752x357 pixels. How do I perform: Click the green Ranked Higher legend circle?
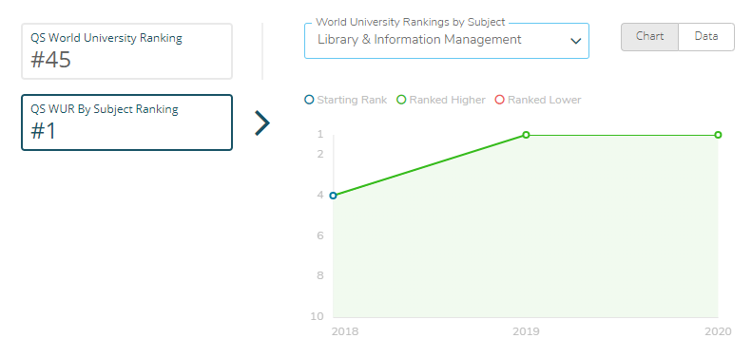tap(401, 100)
